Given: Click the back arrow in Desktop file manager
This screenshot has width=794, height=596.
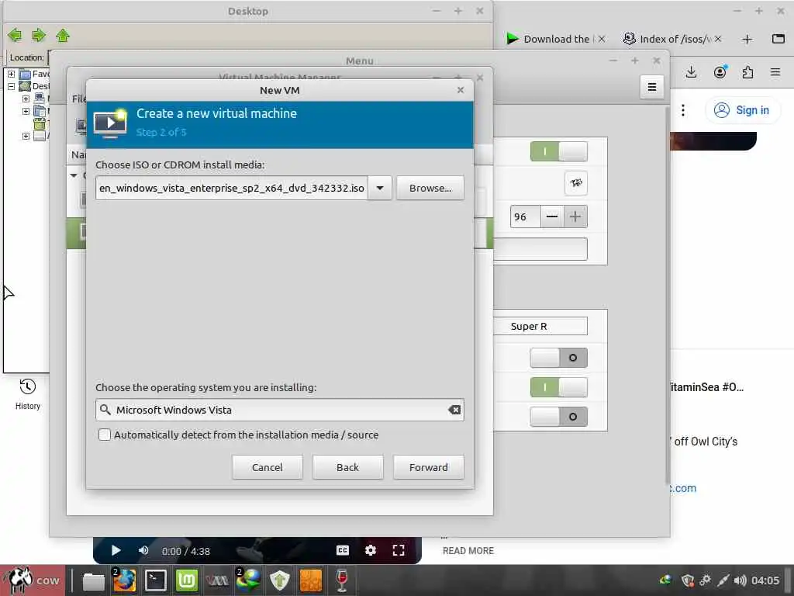Looking at the screenshot, I should (15, 35).
